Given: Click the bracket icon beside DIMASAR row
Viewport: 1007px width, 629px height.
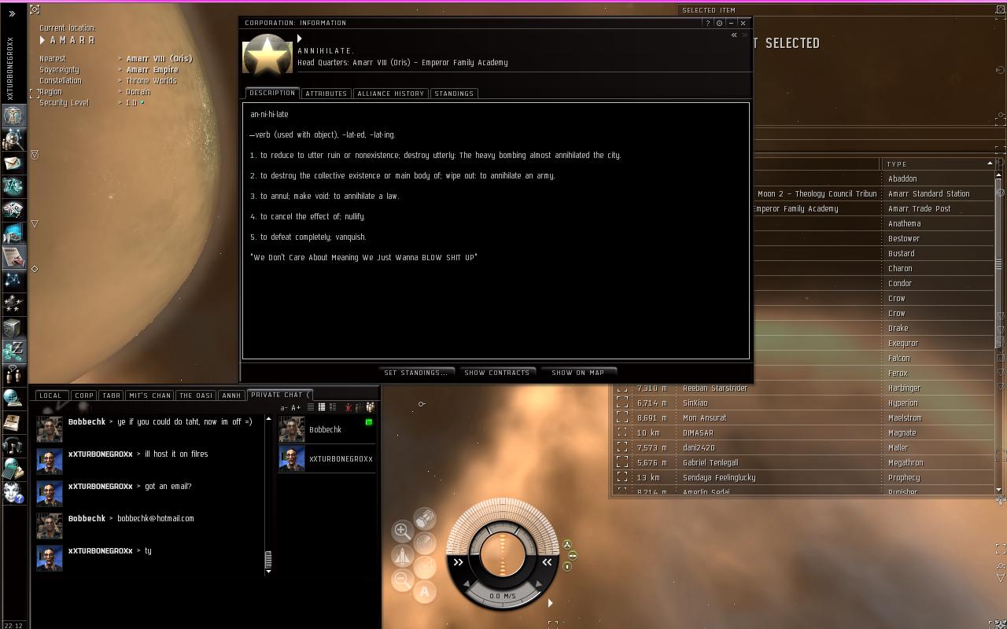Looking at the screenshot, I should pos(622,432).
